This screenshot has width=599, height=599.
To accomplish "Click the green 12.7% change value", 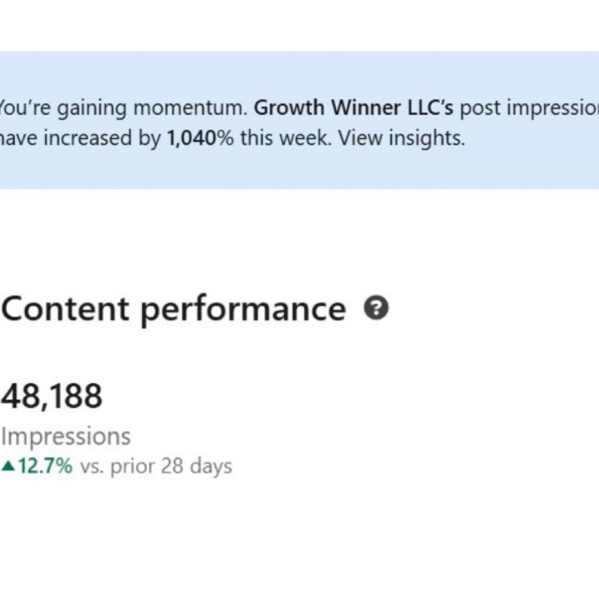I will pos(45,466).
